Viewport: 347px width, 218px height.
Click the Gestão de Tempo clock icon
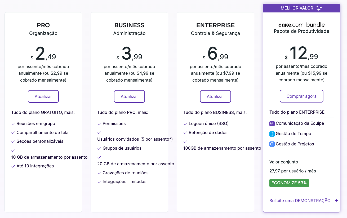[272, 134]
